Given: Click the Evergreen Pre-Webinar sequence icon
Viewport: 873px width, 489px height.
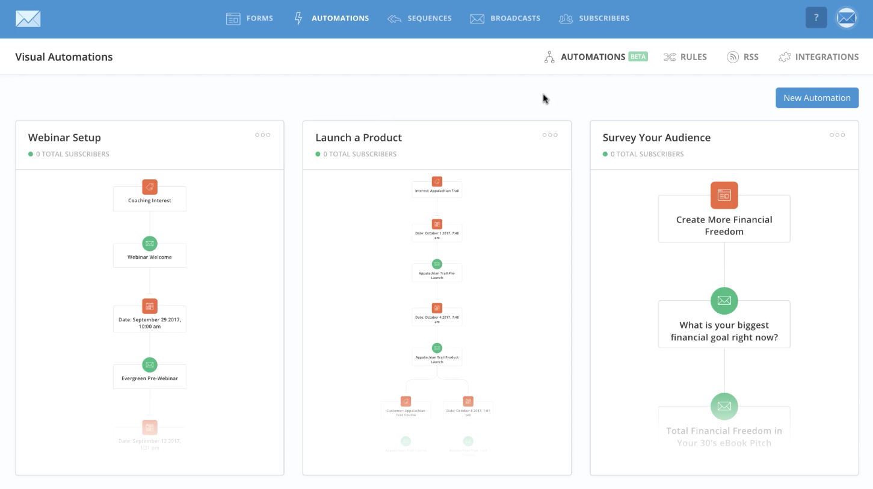Looking at the screenshot, I should click(x=150, y=364).
